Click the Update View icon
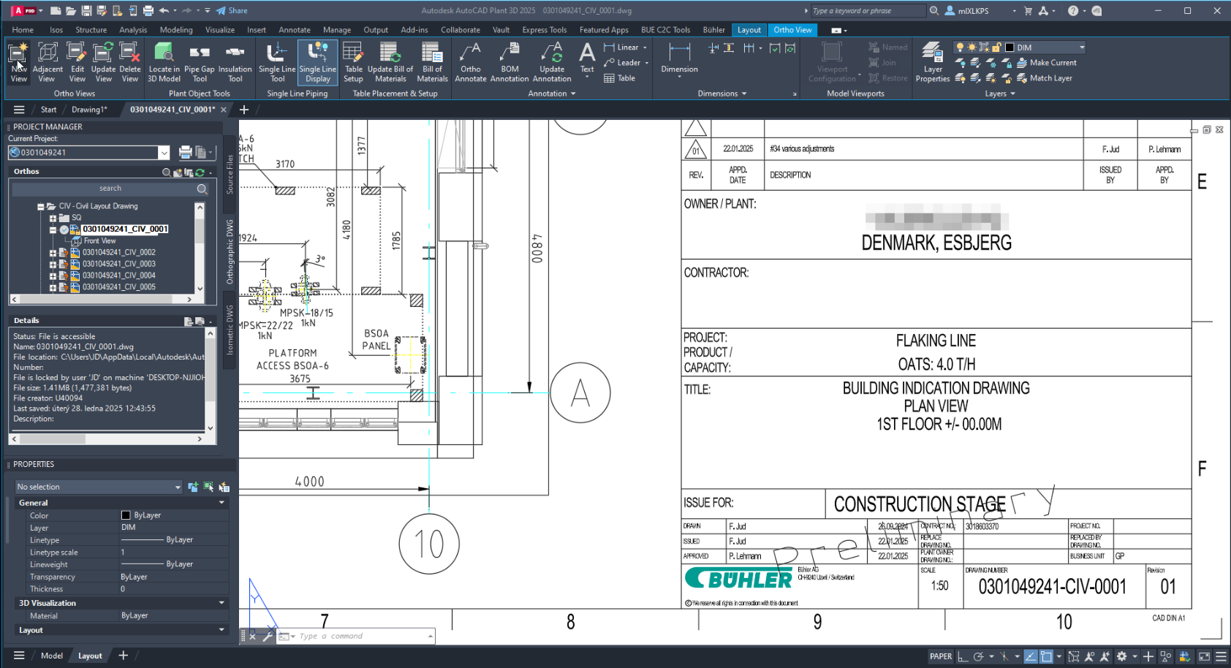Image resolution: width=1231 pixels, height=668 pixels. pyautogui.click(x=103, y=62)
